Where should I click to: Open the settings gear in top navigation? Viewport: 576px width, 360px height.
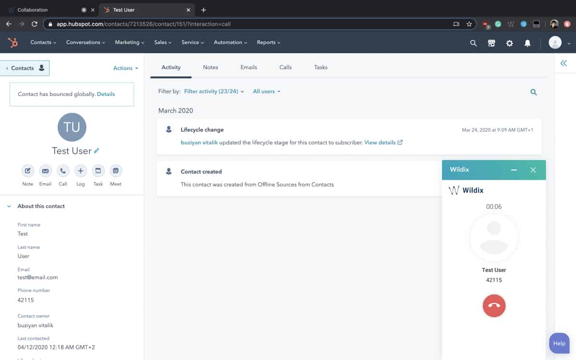click(x=509, y=43)
